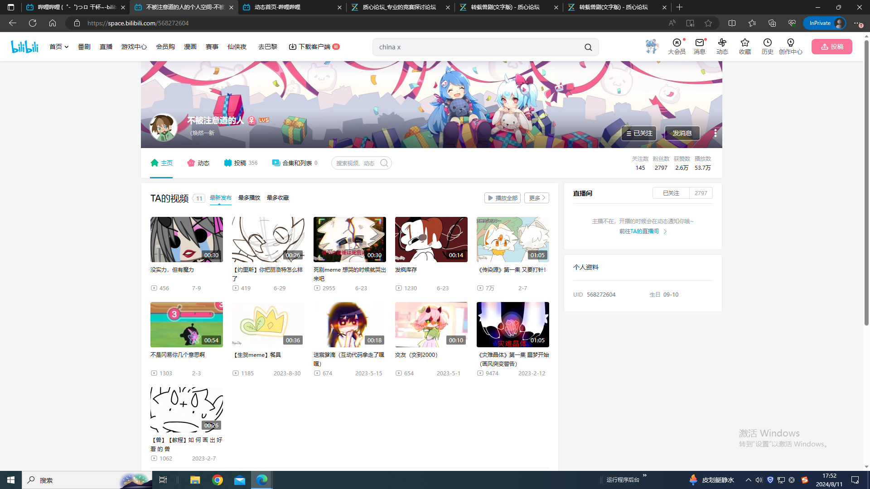870x489 pixels.
Task: Expand 更多 videos list
Action: [x=536, y=198]
